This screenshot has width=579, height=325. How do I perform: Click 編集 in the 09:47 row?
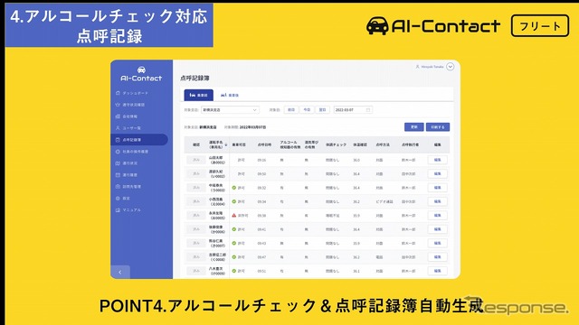438,256
